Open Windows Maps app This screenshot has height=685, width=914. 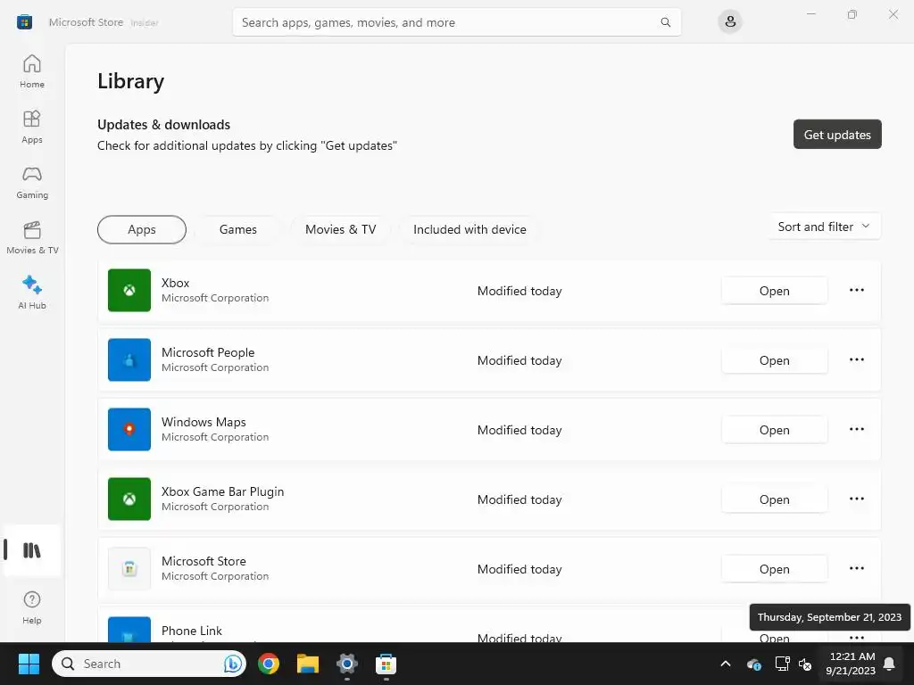[x=774, y=430]
